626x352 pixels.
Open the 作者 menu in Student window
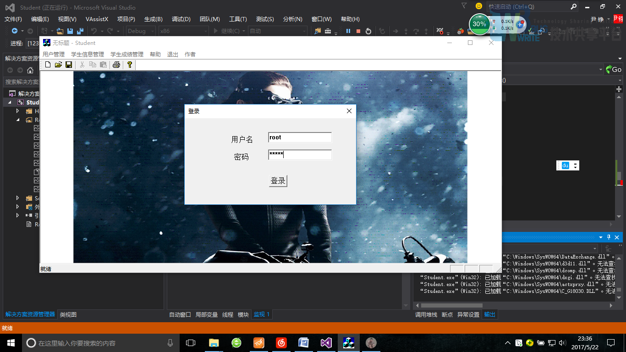190,54
